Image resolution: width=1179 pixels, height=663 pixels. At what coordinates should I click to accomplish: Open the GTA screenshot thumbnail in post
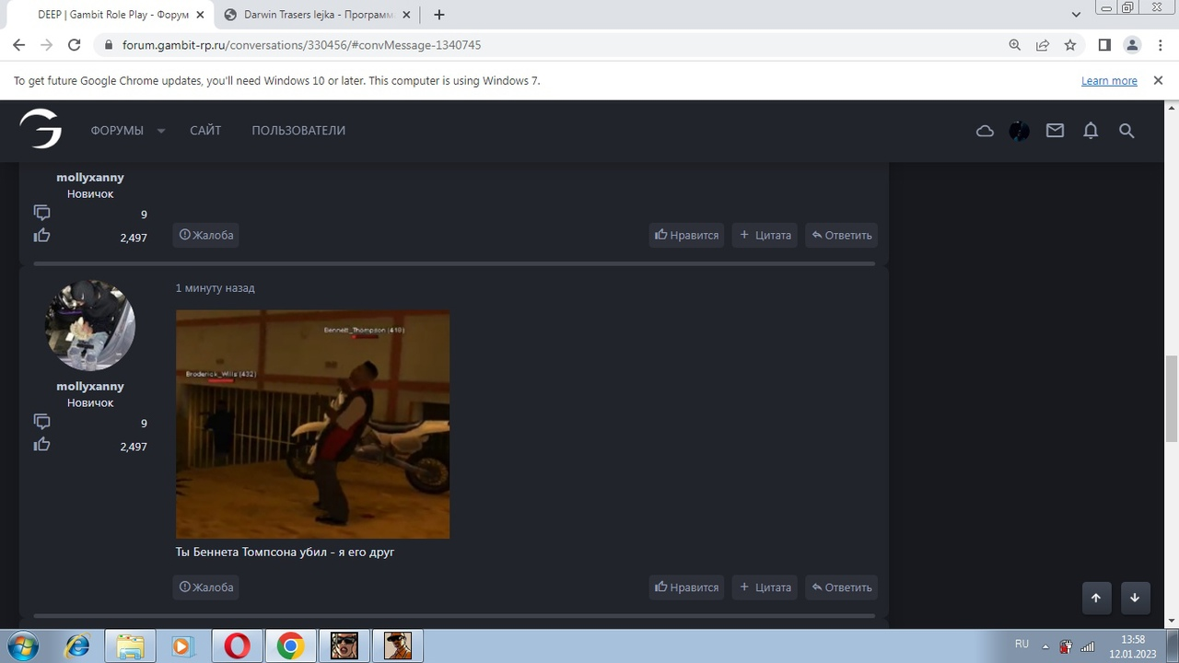(312, 424)
